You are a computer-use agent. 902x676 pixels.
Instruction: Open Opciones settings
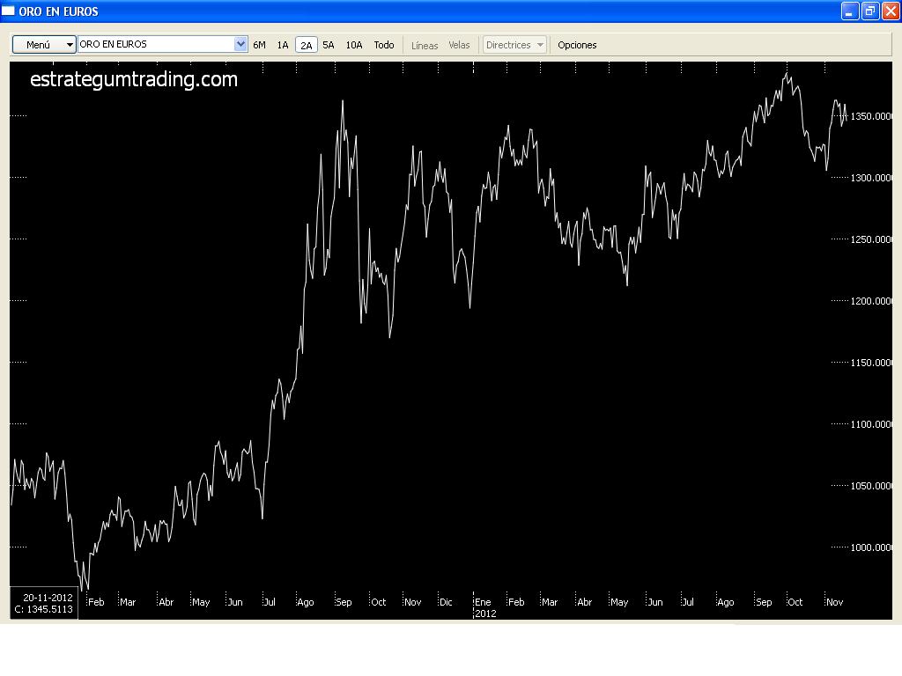pos(577,45)
